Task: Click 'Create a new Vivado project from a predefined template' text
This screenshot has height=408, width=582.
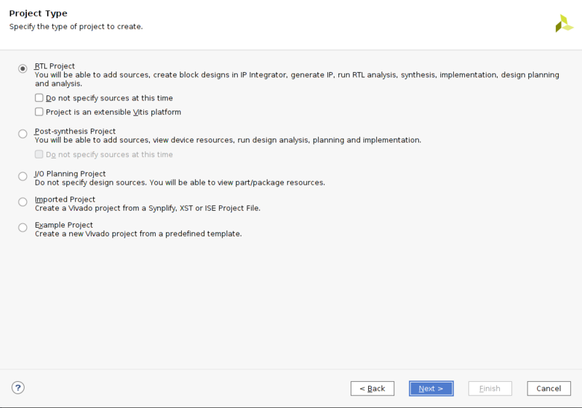Action: pos(138,234)
